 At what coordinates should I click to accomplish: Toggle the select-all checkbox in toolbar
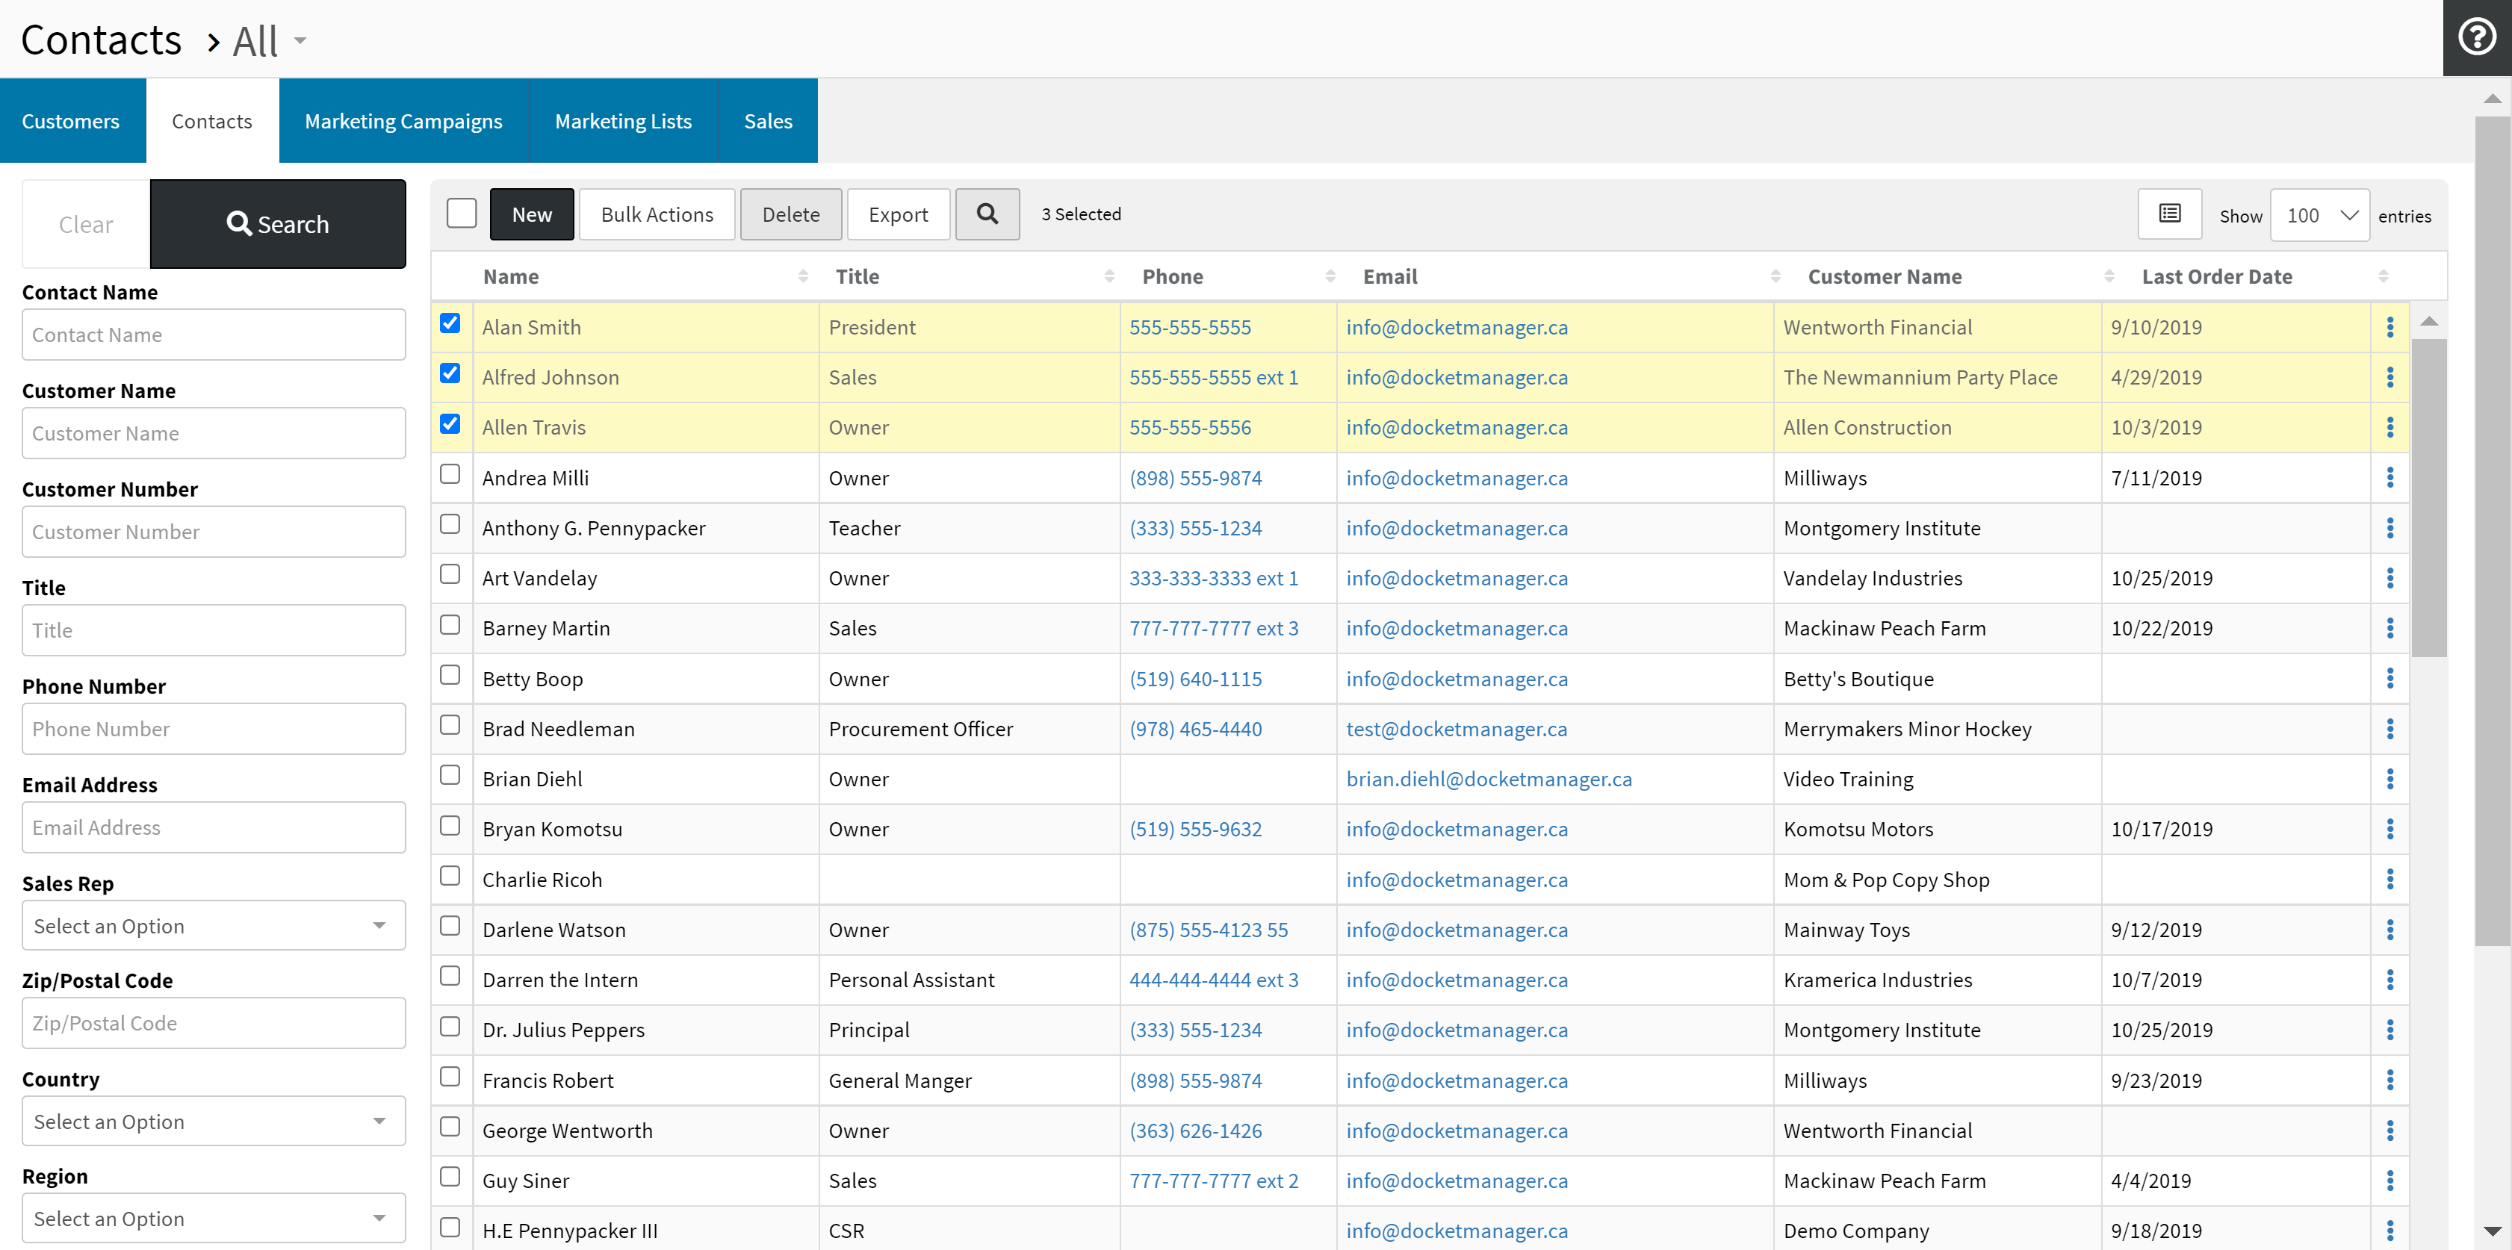(x=462, y=213)
